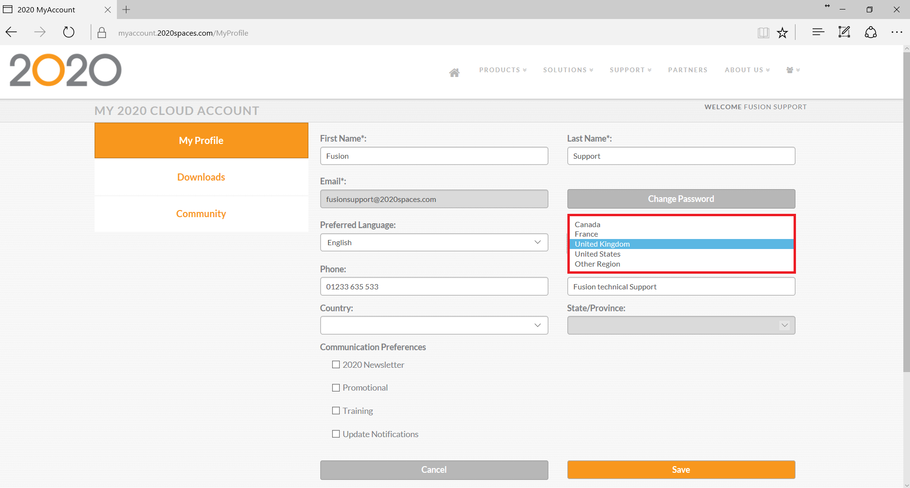The image size is (910, 488).
Task: Save the profile changes
Action: pyautogui.click(x=681, y=469)
